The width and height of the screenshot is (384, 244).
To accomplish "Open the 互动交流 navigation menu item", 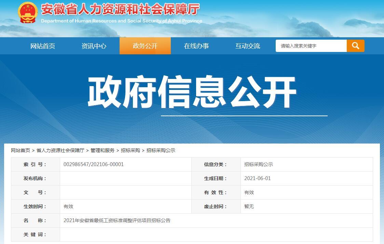I will pos(248,45).
